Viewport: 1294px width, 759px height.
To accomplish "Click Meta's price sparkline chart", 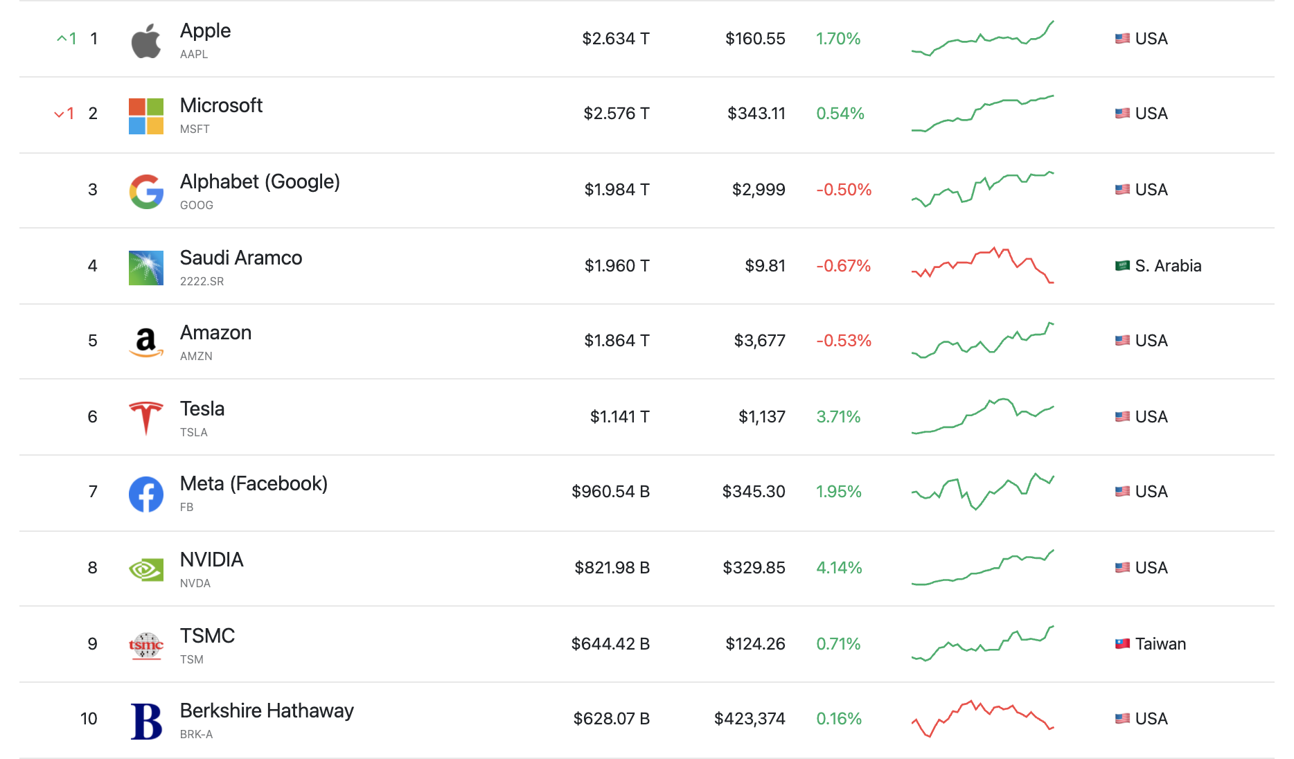I will click(x=982, y=492).
